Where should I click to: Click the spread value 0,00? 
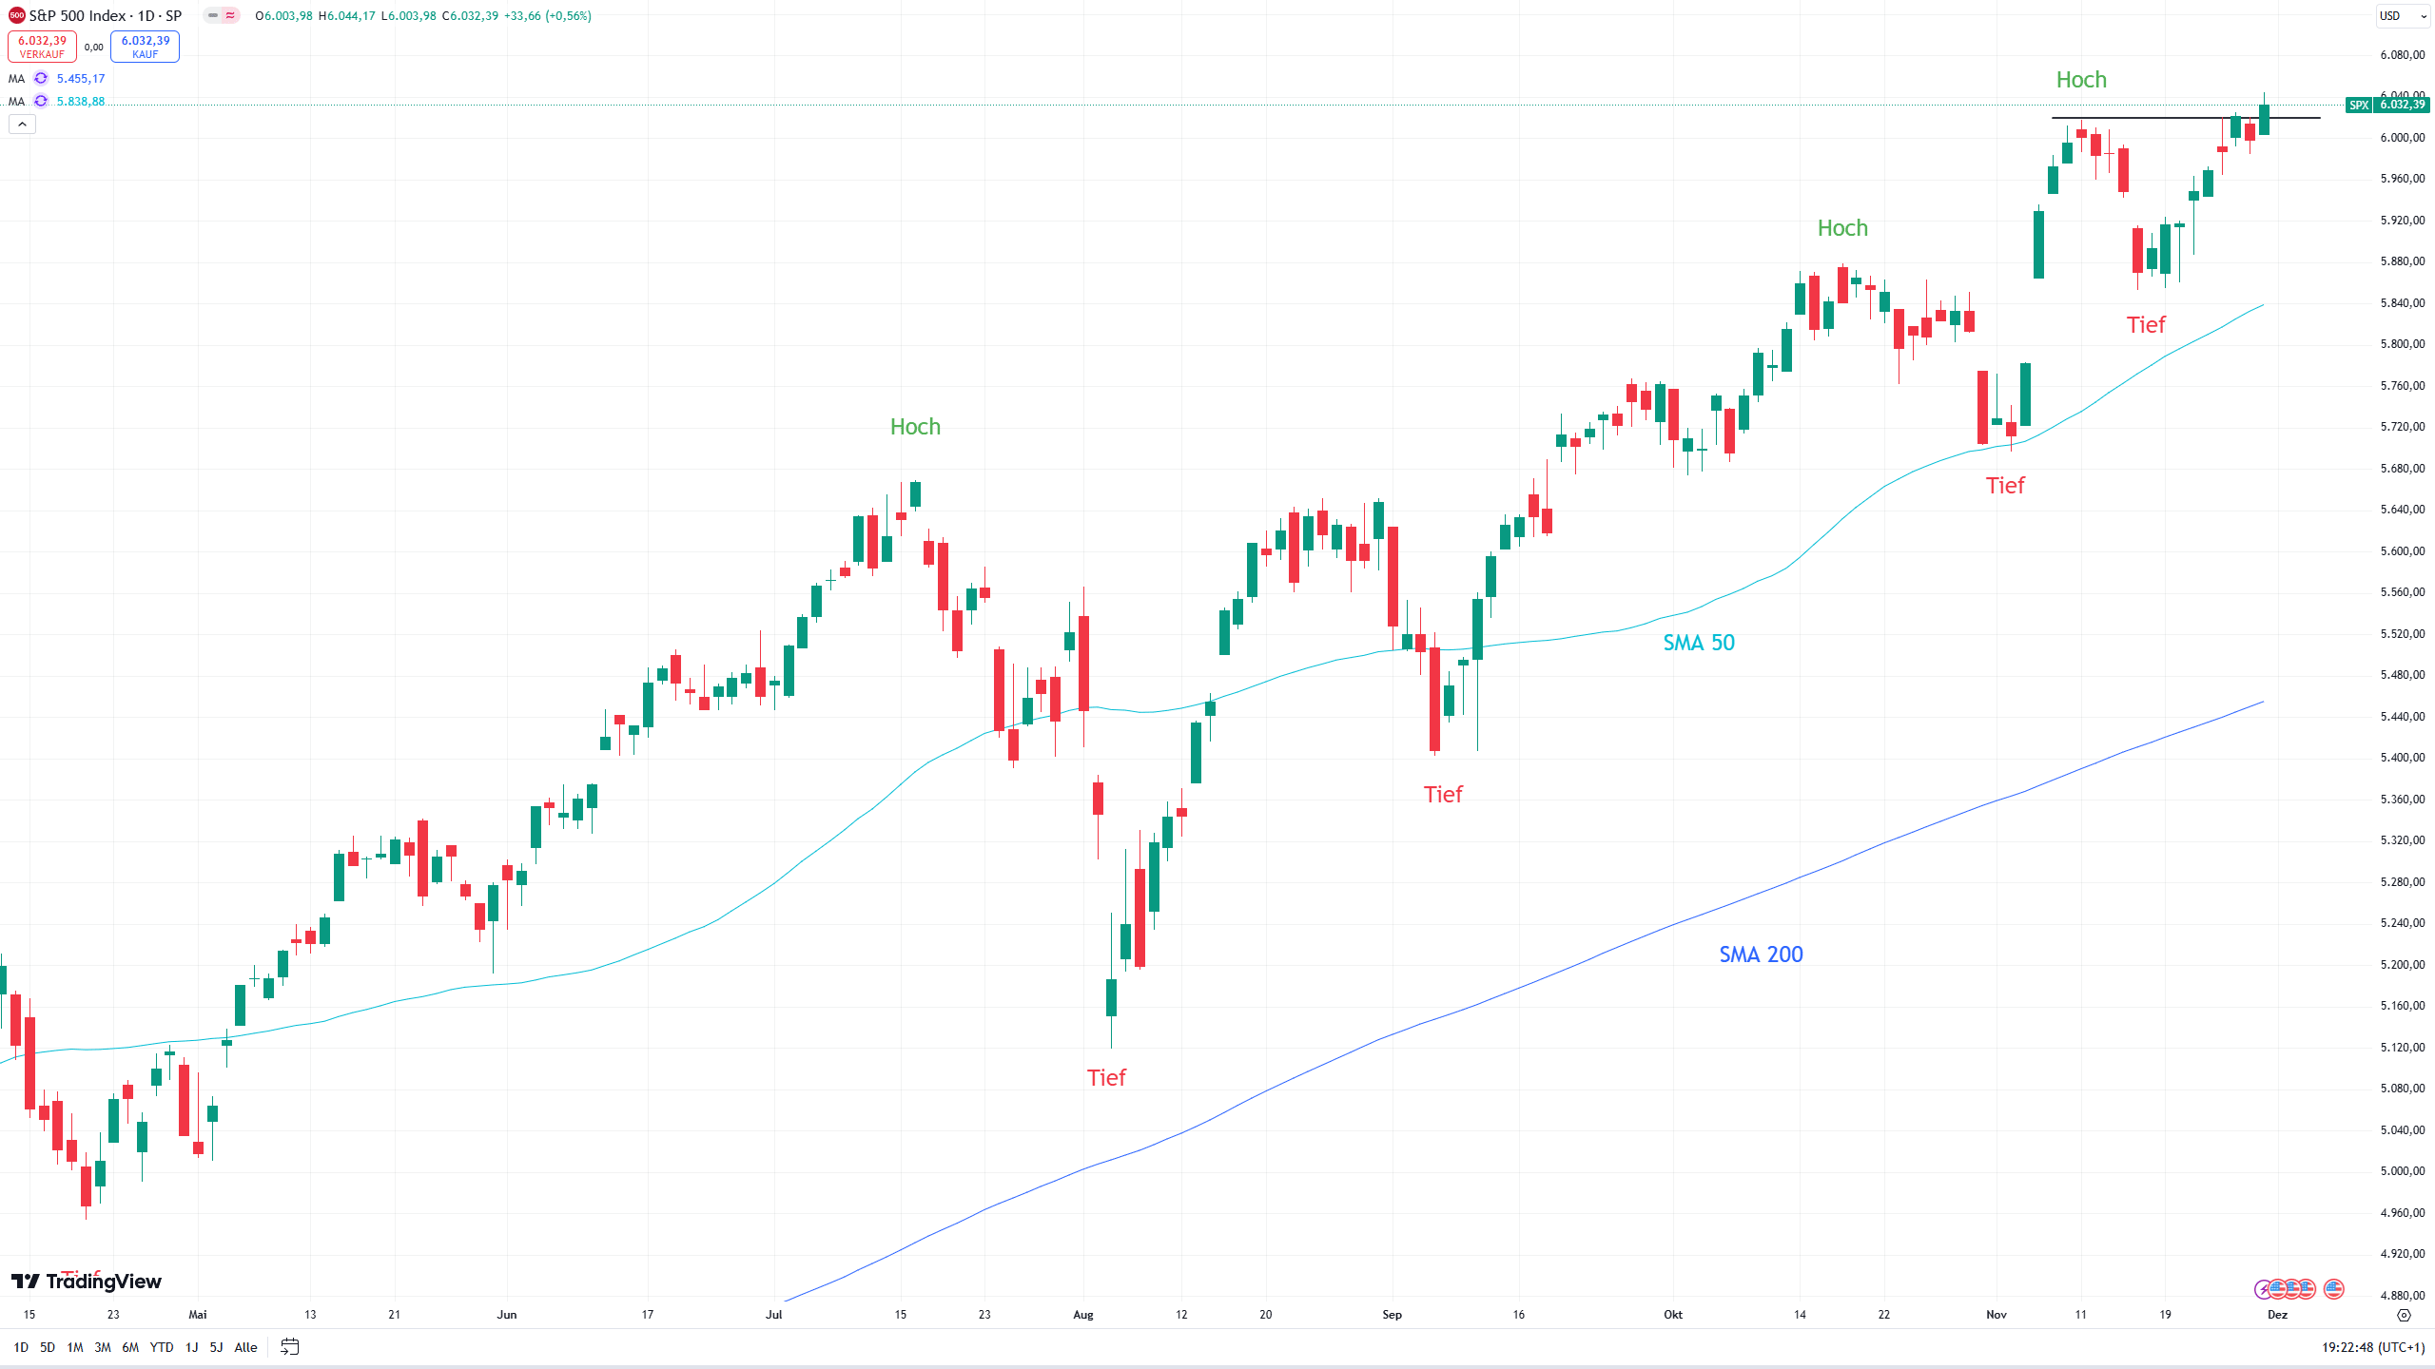pos(93,47)
